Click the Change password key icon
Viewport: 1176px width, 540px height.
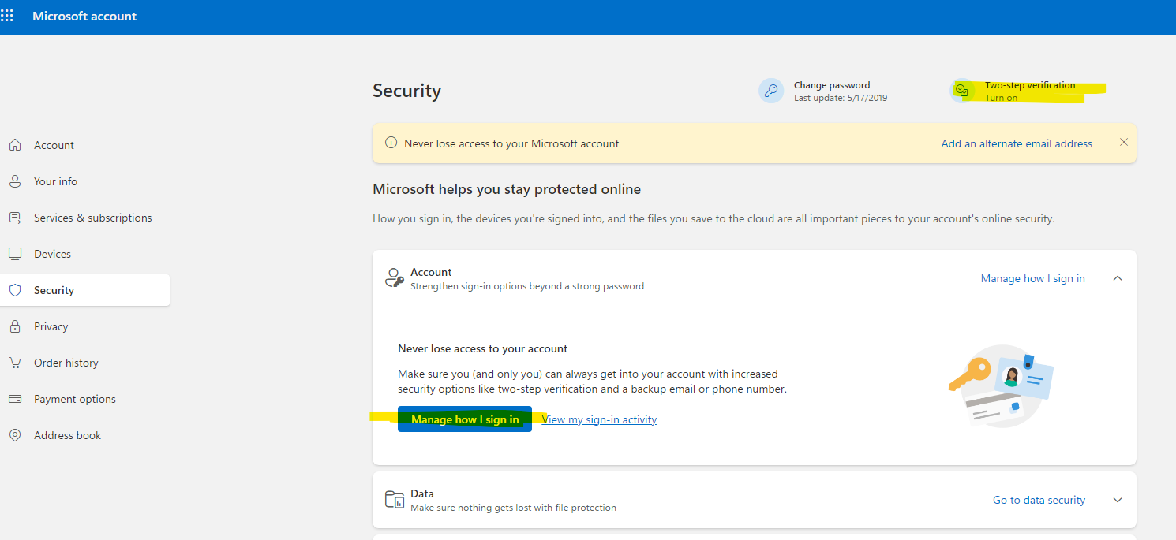point(771,91)
